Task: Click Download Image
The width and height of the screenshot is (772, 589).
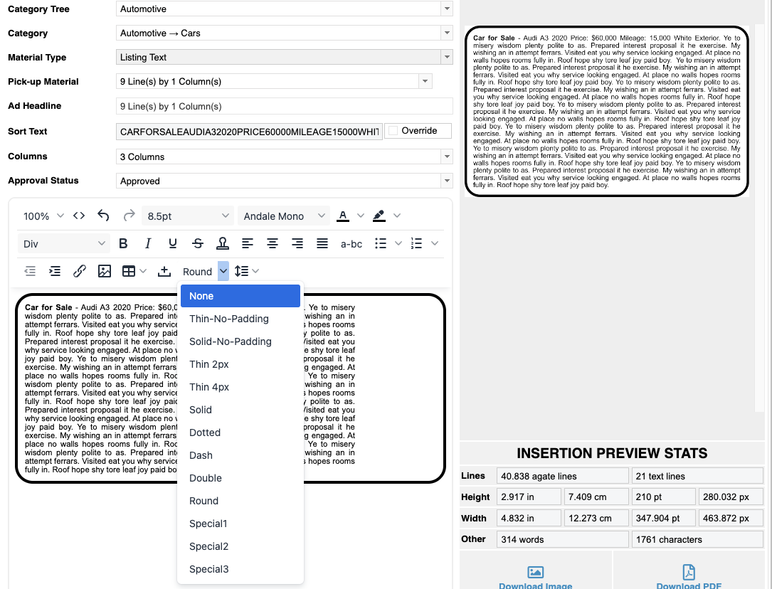Action: (535, 577)
